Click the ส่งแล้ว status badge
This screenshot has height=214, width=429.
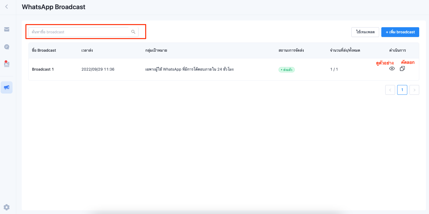click(287, 70)
